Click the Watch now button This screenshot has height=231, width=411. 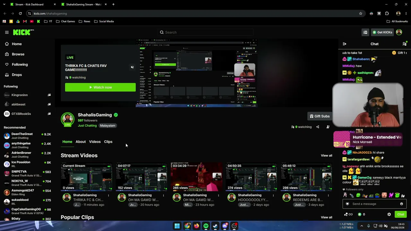100,87
